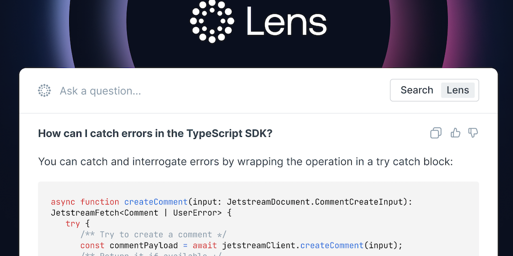The width and height of the screenshot is (513, 256).
Task: Give the answer a thumbs up
Action: coord(455,133)
